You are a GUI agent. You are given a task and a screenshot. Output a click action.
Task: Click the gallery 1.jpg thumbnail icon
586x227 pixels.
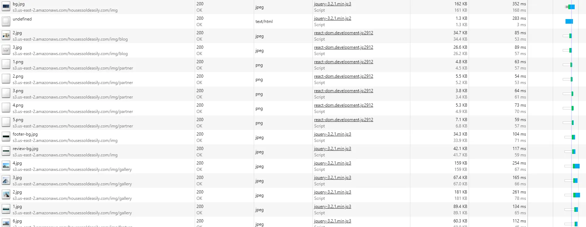[x=6, y=209]
